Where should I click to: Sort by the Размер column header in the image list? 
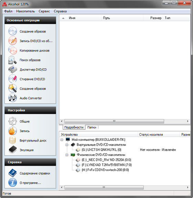coord(153,18)
